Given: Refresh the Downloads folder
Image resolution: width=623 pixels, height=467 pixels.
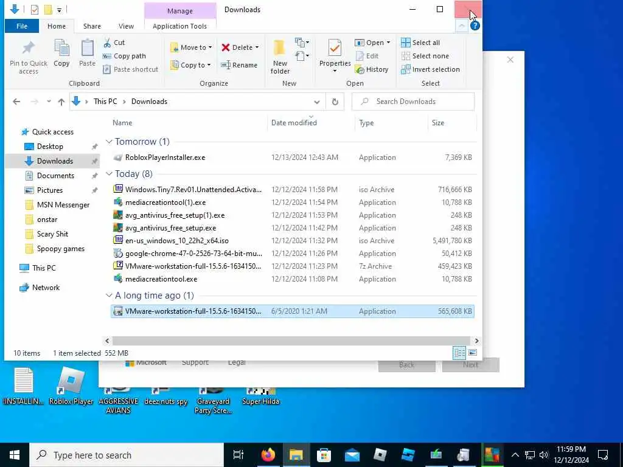Looking at the screenshot, I should tap(335, 102).
